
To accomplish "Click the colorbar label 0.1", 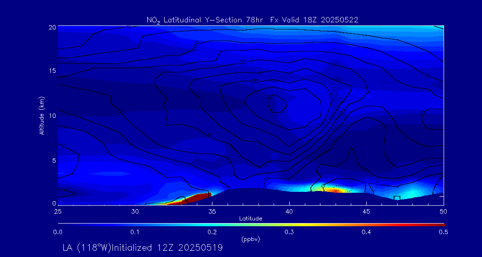I will [135, 232].
